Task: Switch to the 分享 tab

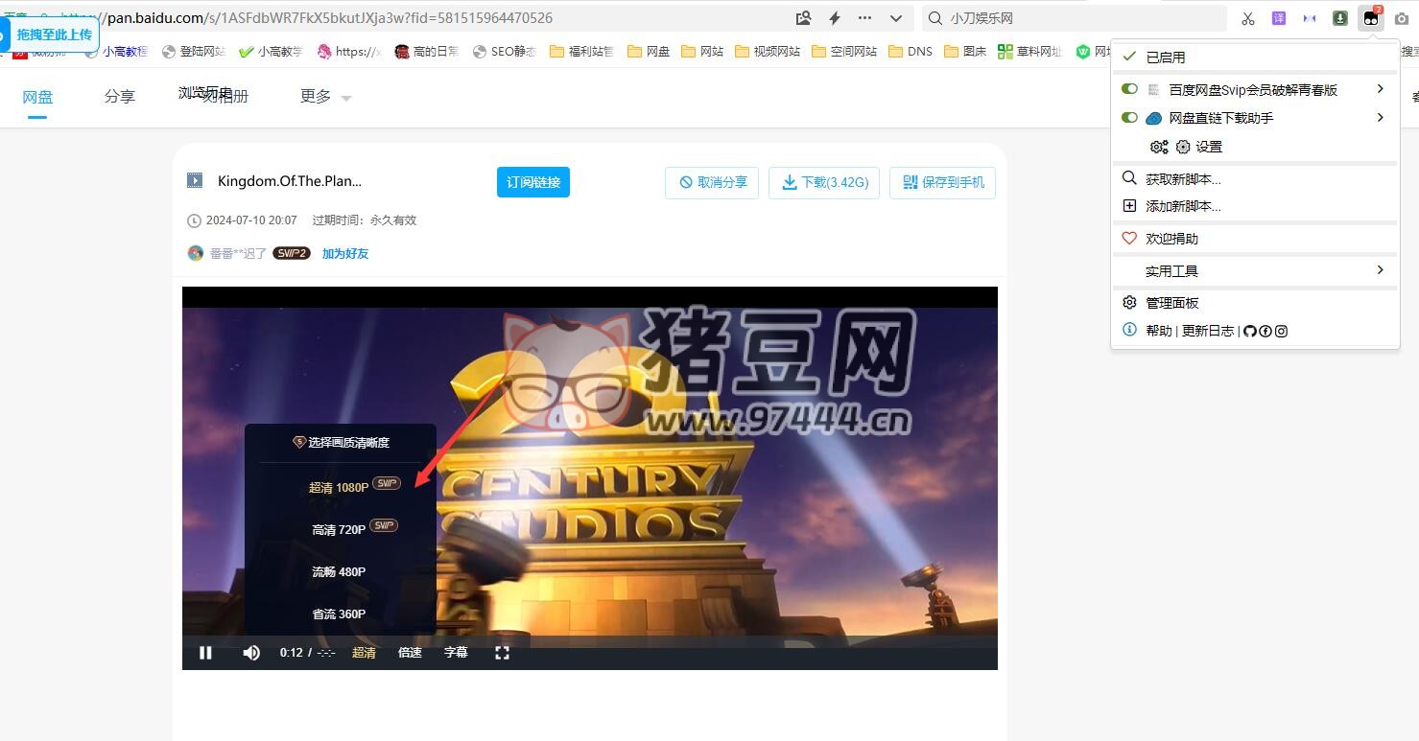Action: pyautogui.click(x=120, y=97)
